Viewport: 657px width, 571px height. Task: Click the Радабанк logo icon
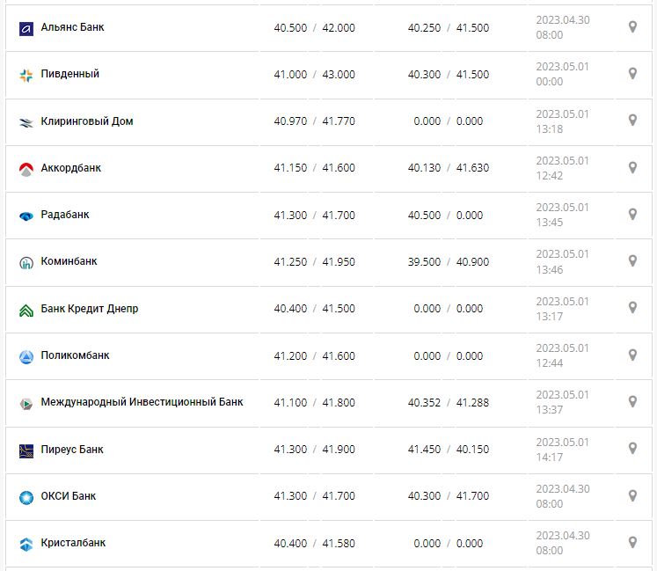26,216
